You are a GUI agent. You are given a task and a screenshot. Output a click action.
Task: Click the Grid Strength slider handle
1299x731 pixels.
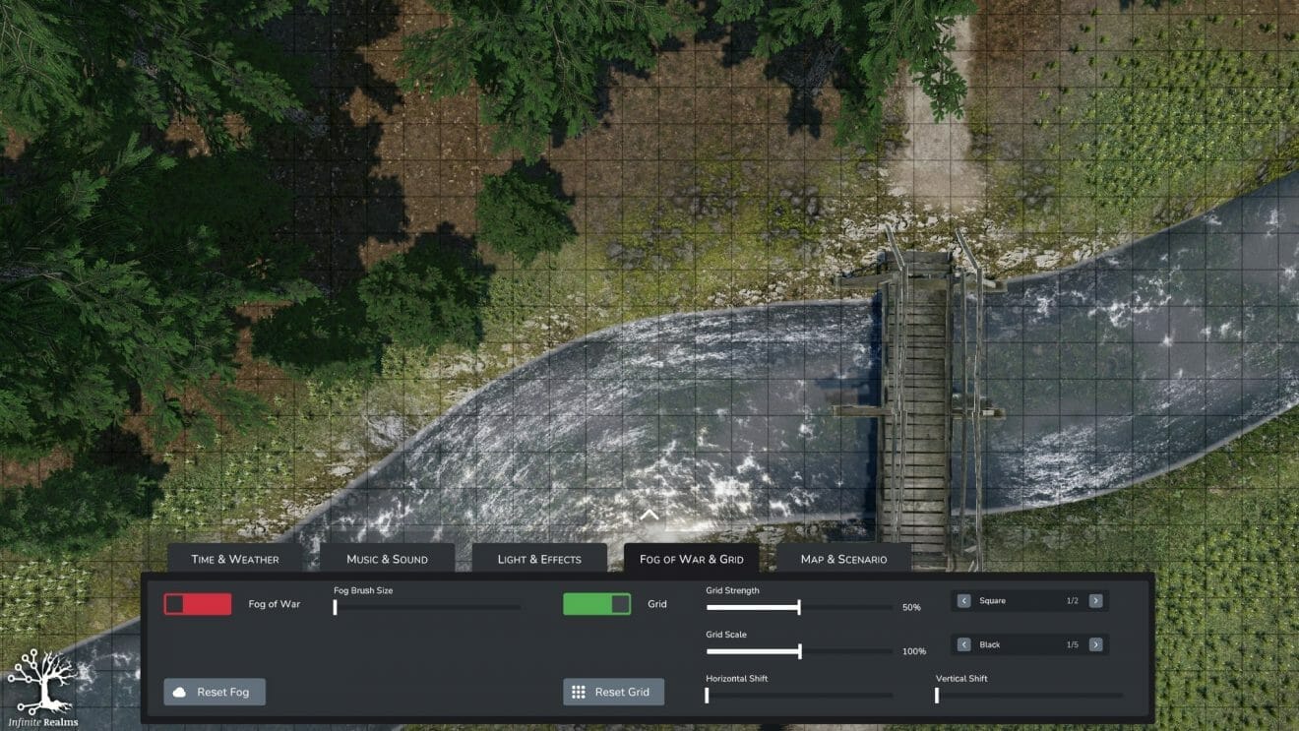pyautogui.click(x=798, y=608)
